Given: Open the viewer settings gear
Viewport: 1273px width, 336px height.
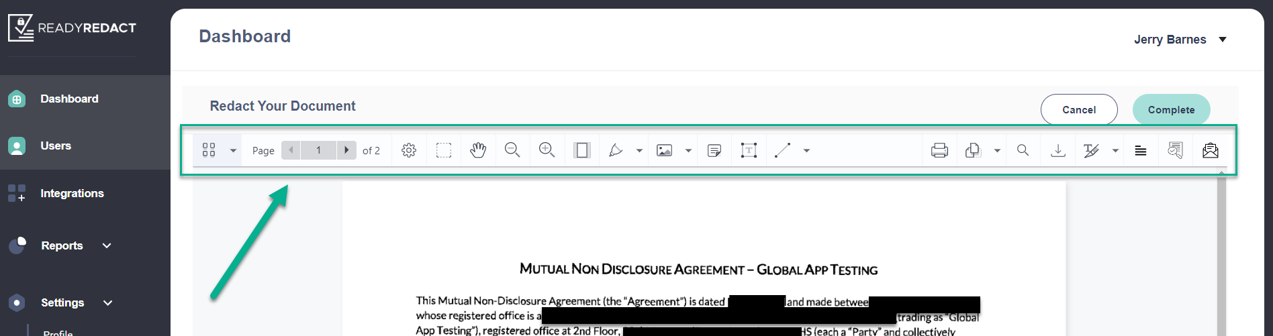Looking at the screenshot, I should 408,150.
